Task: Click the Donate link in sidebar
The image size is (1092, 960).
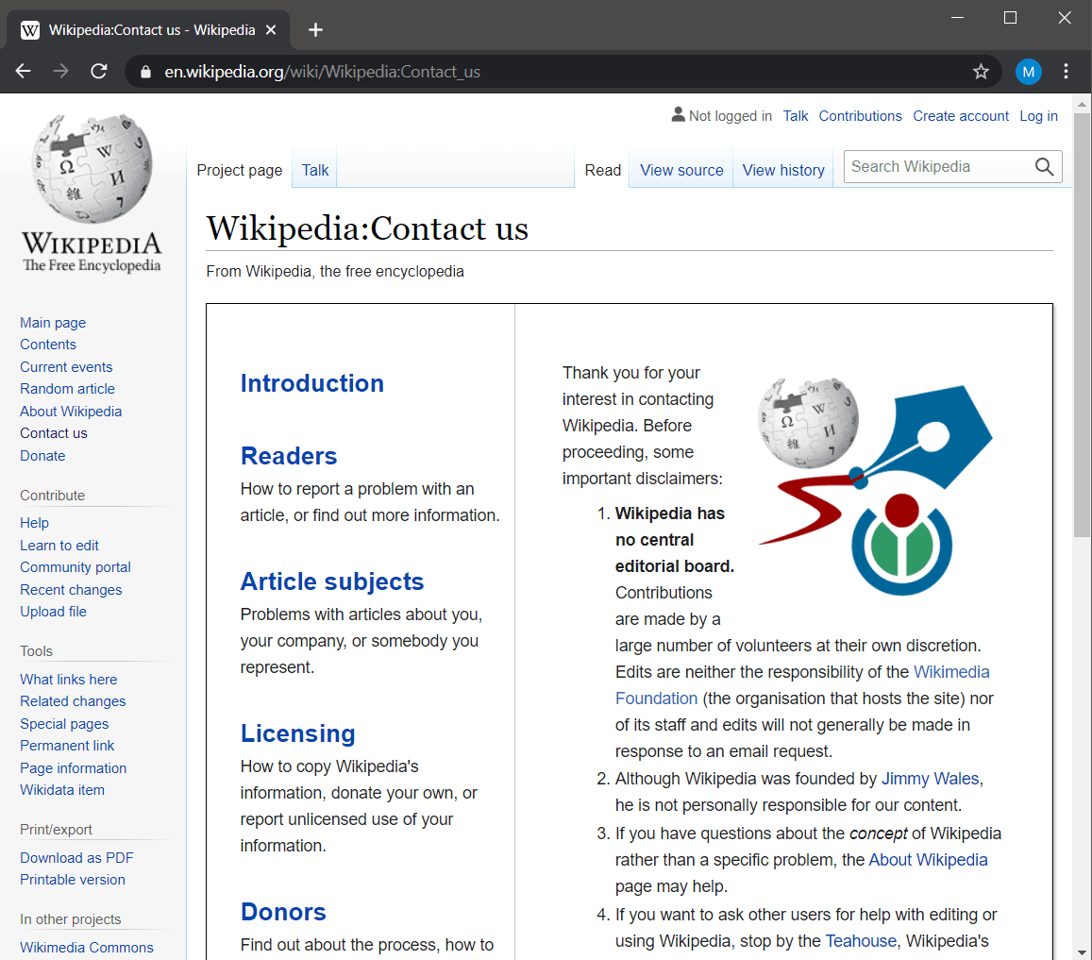Action: point(42,455)
